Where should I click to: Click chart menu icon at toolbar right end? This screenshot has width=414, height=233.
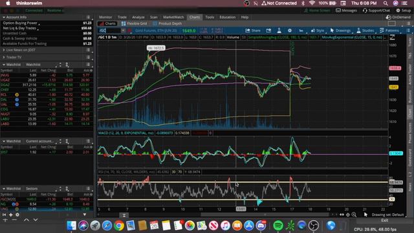(408, 30)
